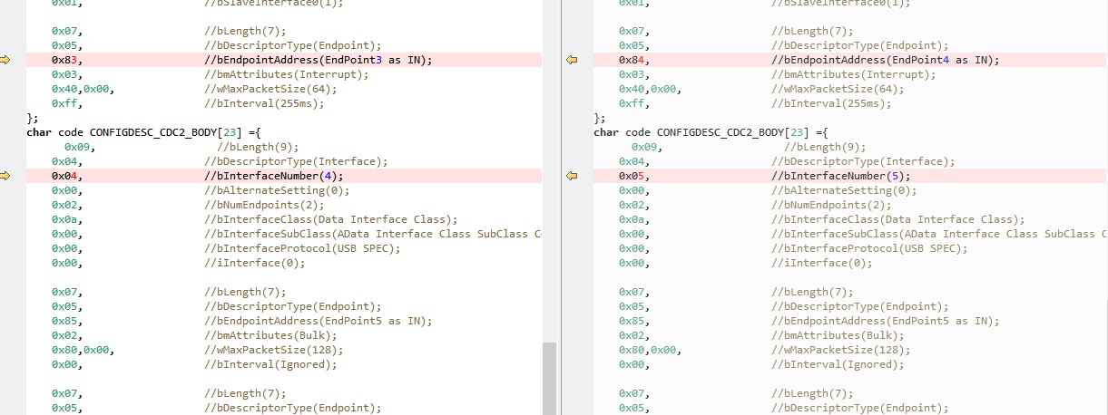Click bInterfaceClass(Data Interface Class) in right pane

pos(897,219)
